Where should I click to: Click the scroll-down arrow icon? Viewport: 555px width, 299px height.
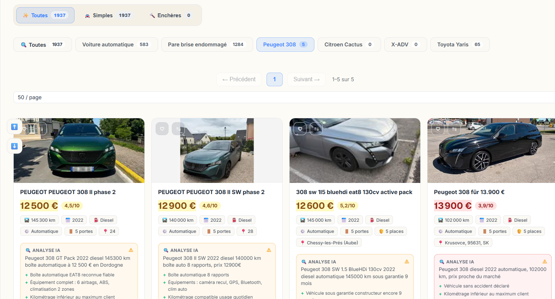pyautogui.click(x=14, y=146)
